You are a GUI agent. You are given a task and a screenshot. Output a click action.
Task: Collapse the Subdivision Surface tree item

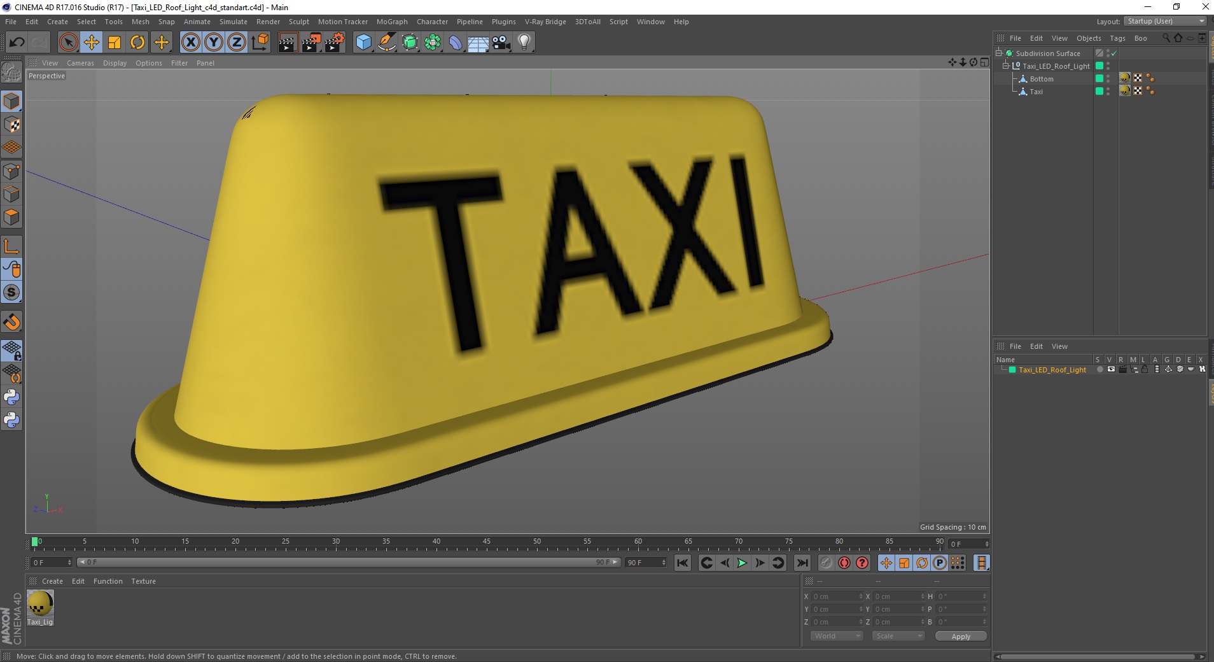[x=1000, y=53]
